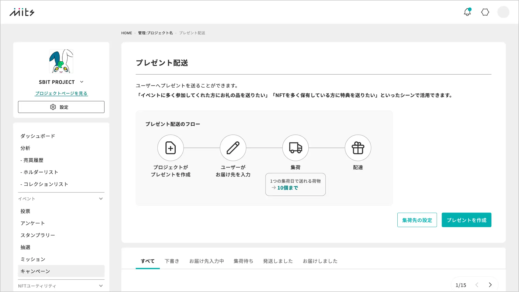
Task: Click the SBIT project rabbit thumbnail
Action: [x=61, y=61]
